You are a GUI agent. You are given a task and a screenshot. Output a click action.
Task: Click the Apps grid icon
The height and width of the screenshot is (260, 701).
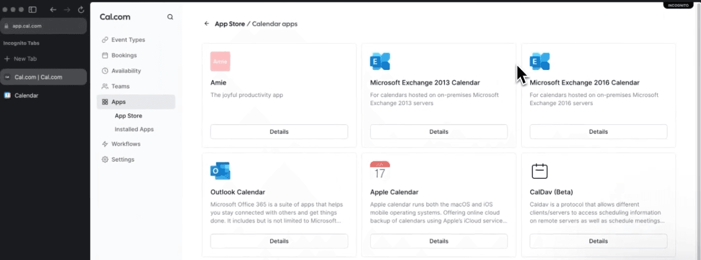click(105, 102)
